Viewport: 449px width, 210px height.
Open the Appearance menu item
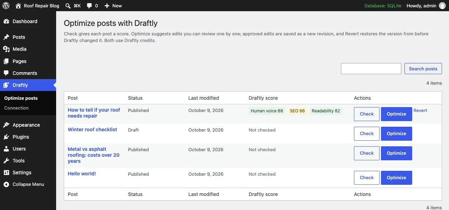(x=28, y=125)
